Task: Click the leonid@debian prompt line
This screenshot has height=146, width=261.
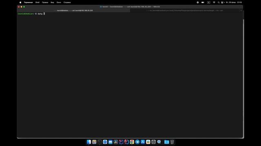Action: 31,14
